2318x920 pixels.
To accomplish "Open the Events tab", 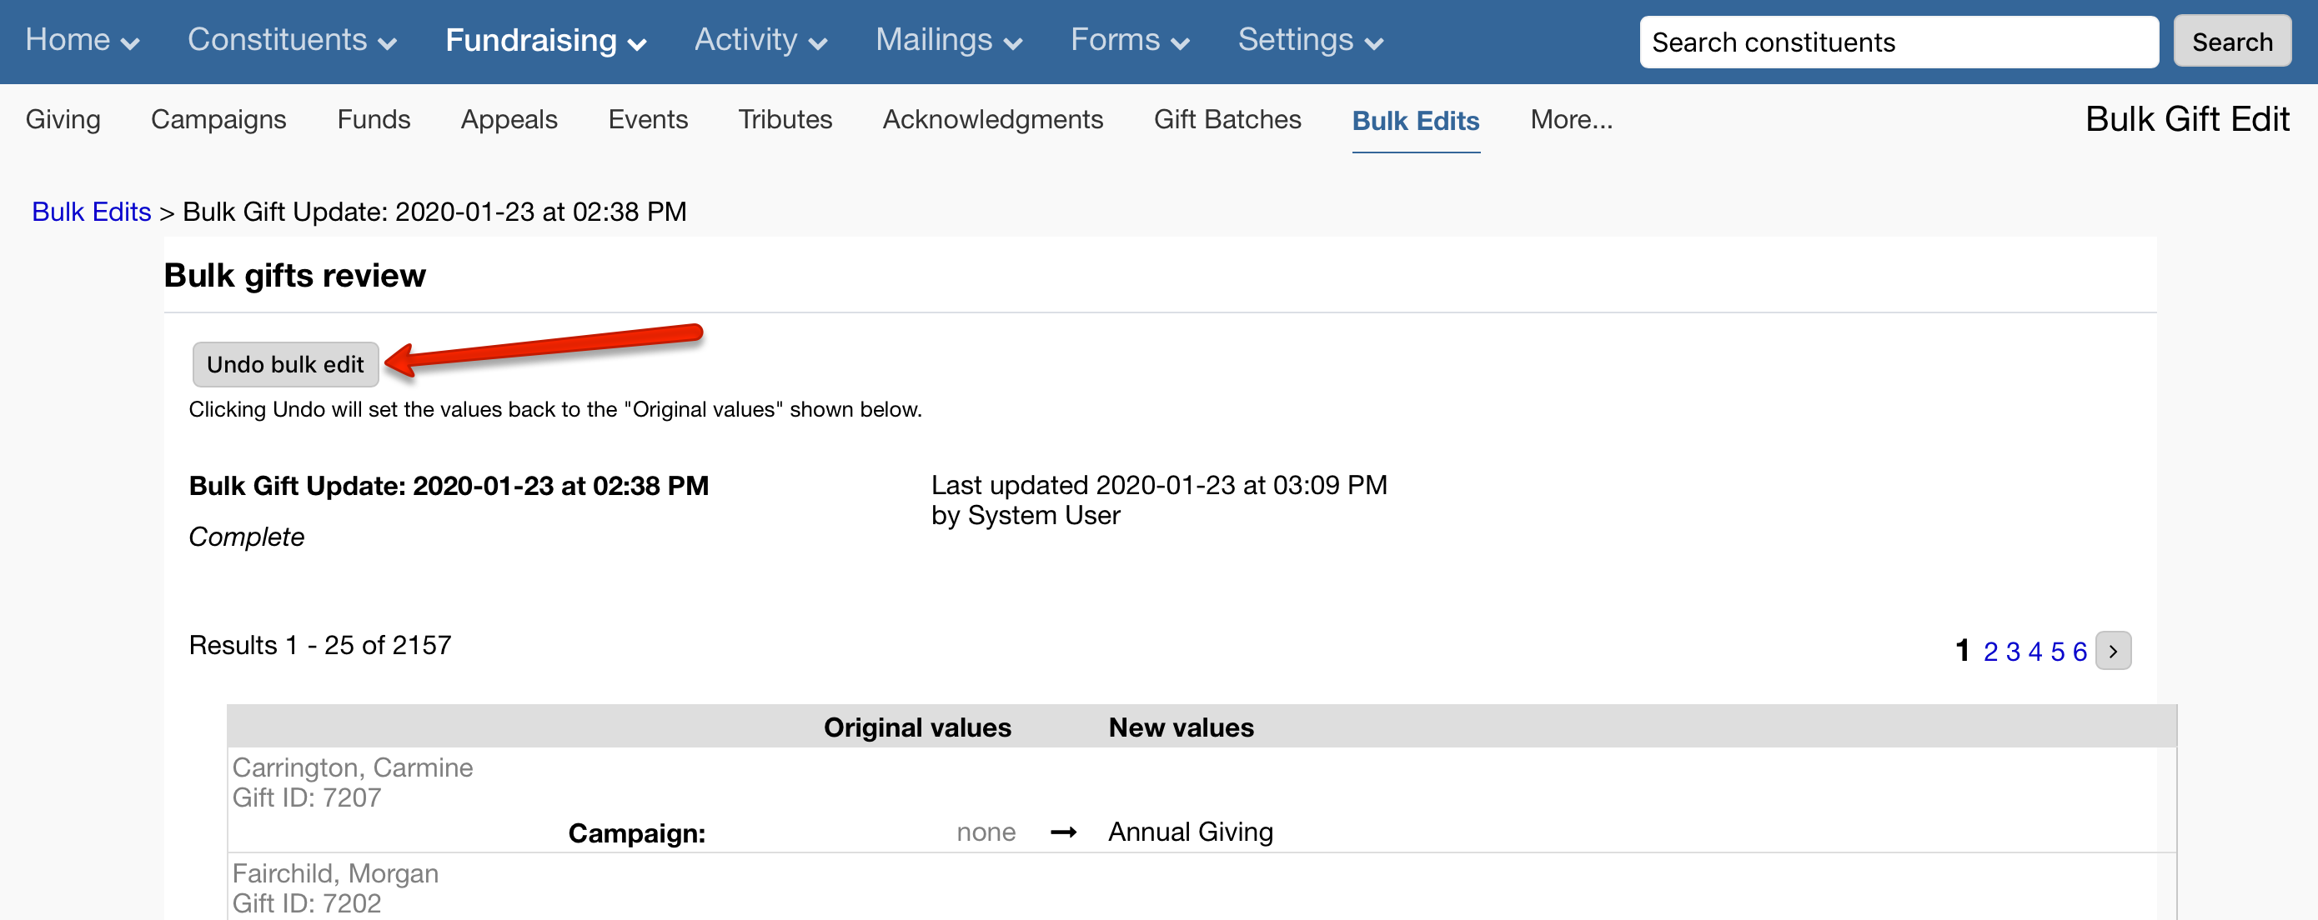I will pyautogui.click(x=648, y=120).
